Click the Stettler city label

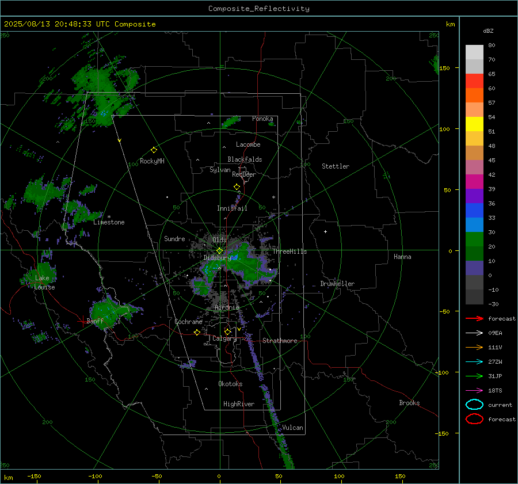pyautogui.click(x=336, y=166)
